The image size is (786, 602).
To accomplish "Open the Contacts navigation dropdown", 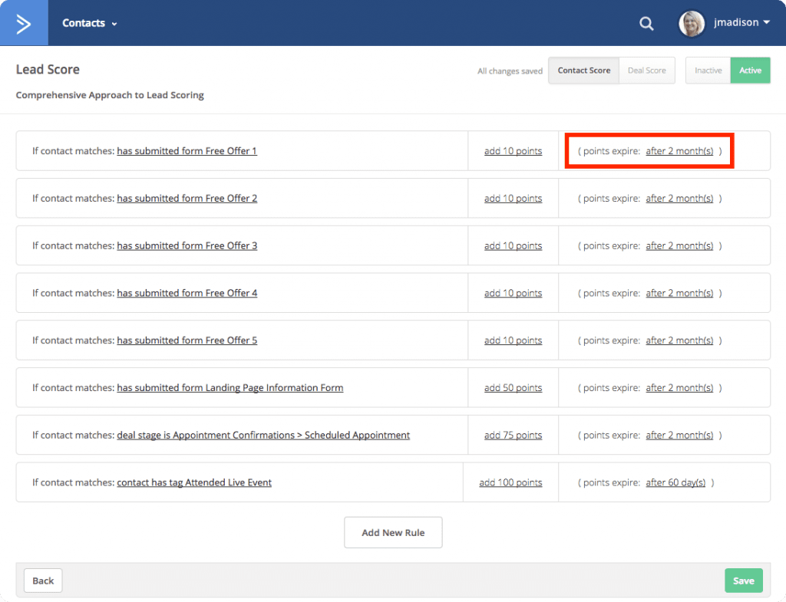I will pyautogui.click(x=88, y=23).
